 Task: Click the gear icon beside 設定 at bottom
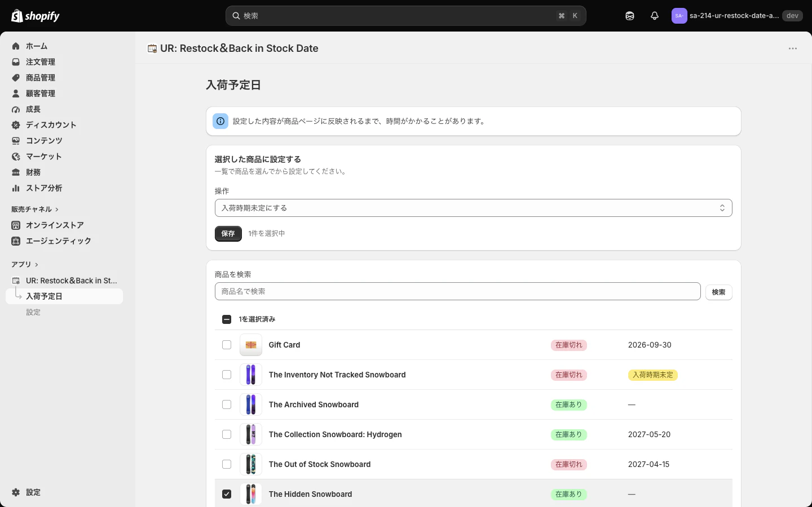pyautogui.click(x=16, y=492)
